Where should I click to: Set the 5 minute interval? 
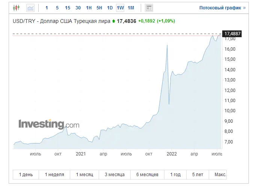[57, 8]
